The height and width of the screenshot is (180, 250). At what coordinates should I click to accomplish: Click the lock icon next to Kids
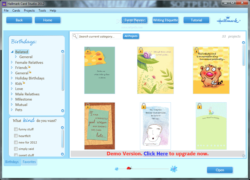tap(24, 83)
